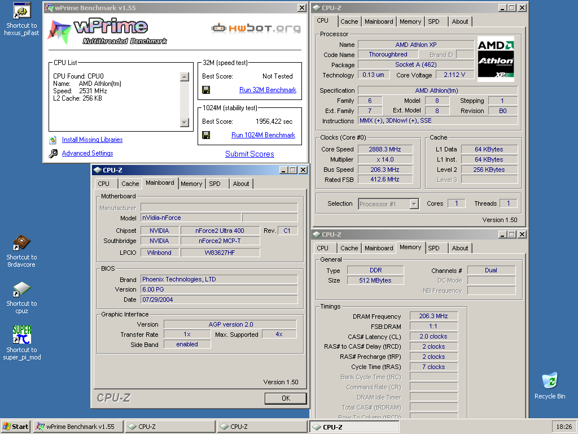Switch to Mainboard tab in top CPU-Z window

379,21
